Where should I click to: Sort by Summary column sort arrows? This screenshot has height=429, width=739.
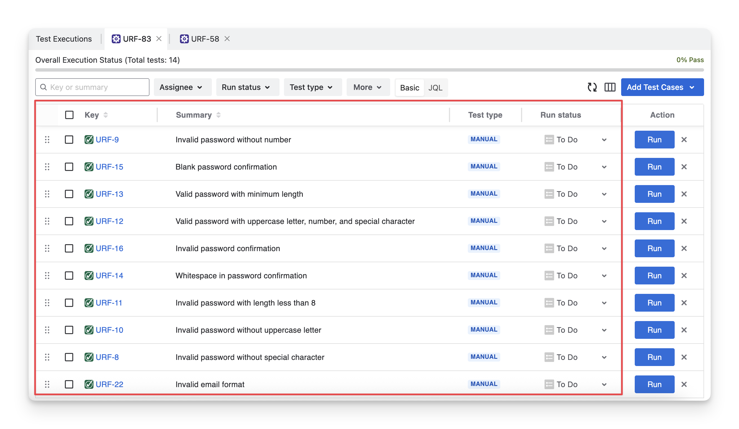[x=219, y=115]
